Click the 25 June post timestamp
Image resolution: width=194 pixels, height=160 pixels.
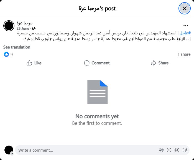[23, 28]
